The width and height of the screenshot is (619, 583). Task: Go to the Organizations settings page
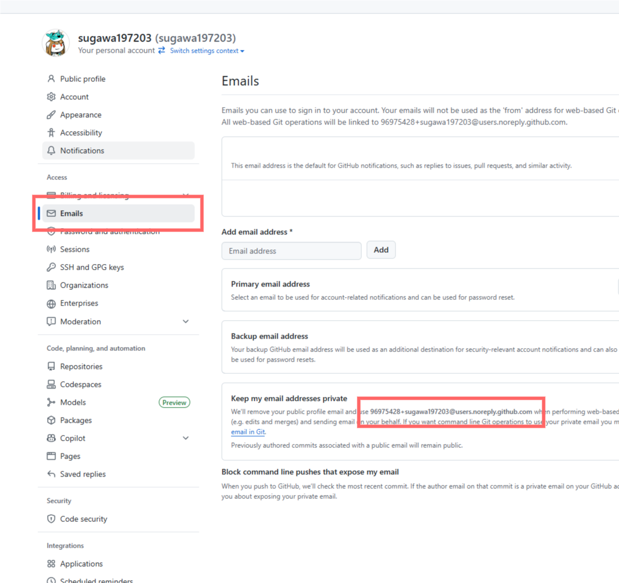pos(84,285)
